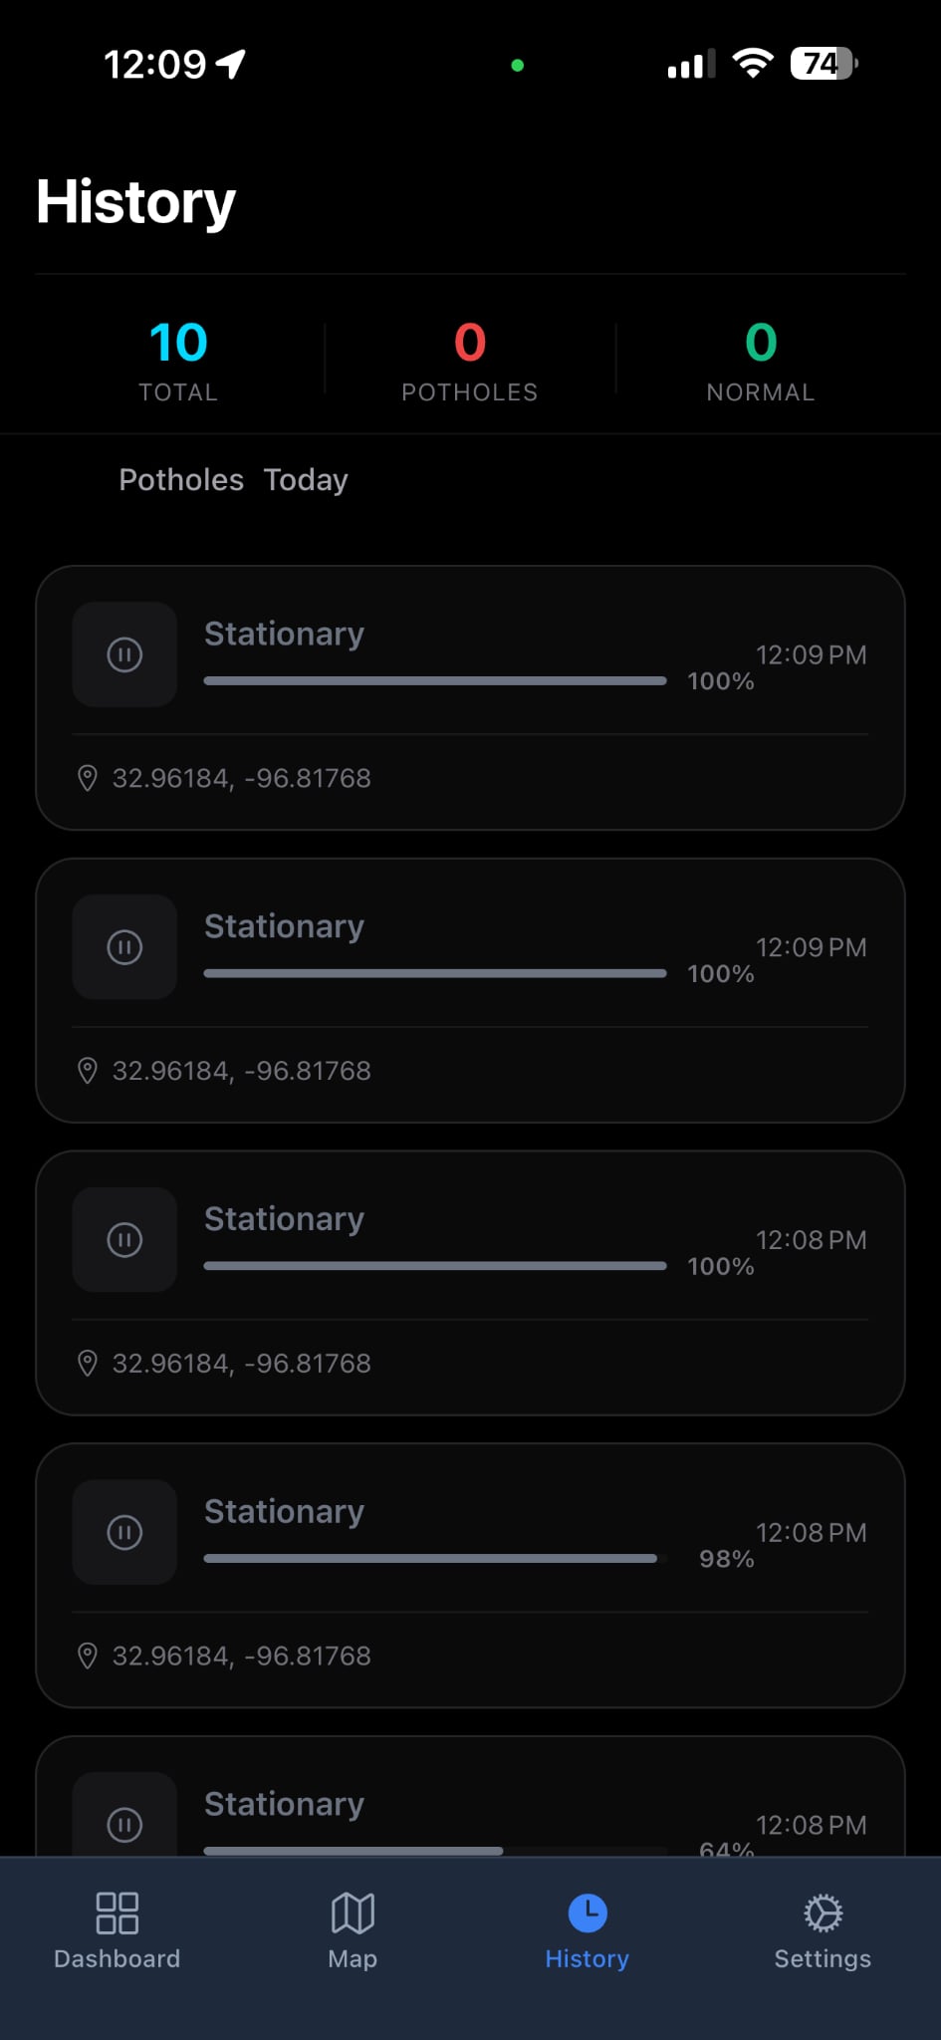Tap the battery indicator in status bar
941x2040 pixels.
823,65
